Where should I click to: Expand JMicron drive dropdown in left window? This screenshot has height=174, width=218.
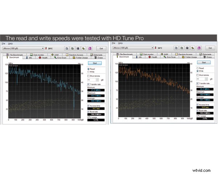pos(43,48)
